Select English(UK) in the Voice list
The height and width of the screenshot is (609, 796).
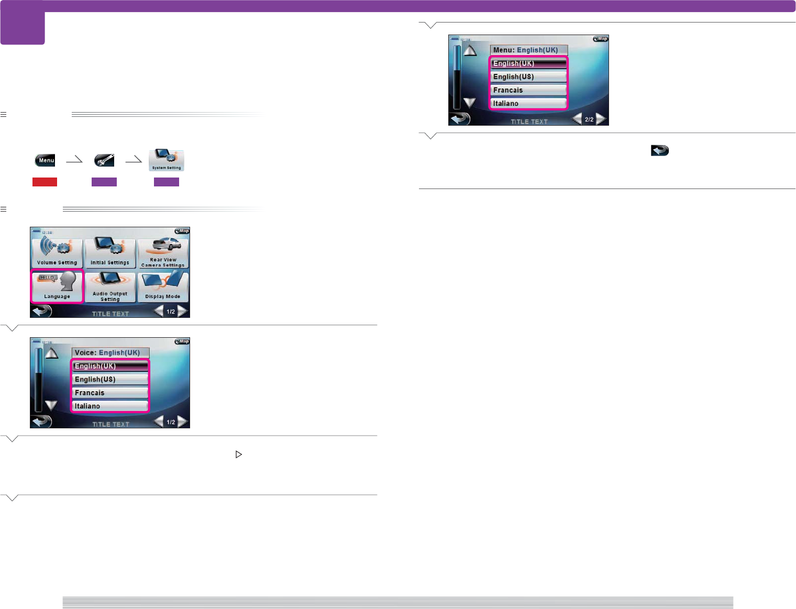110,366
